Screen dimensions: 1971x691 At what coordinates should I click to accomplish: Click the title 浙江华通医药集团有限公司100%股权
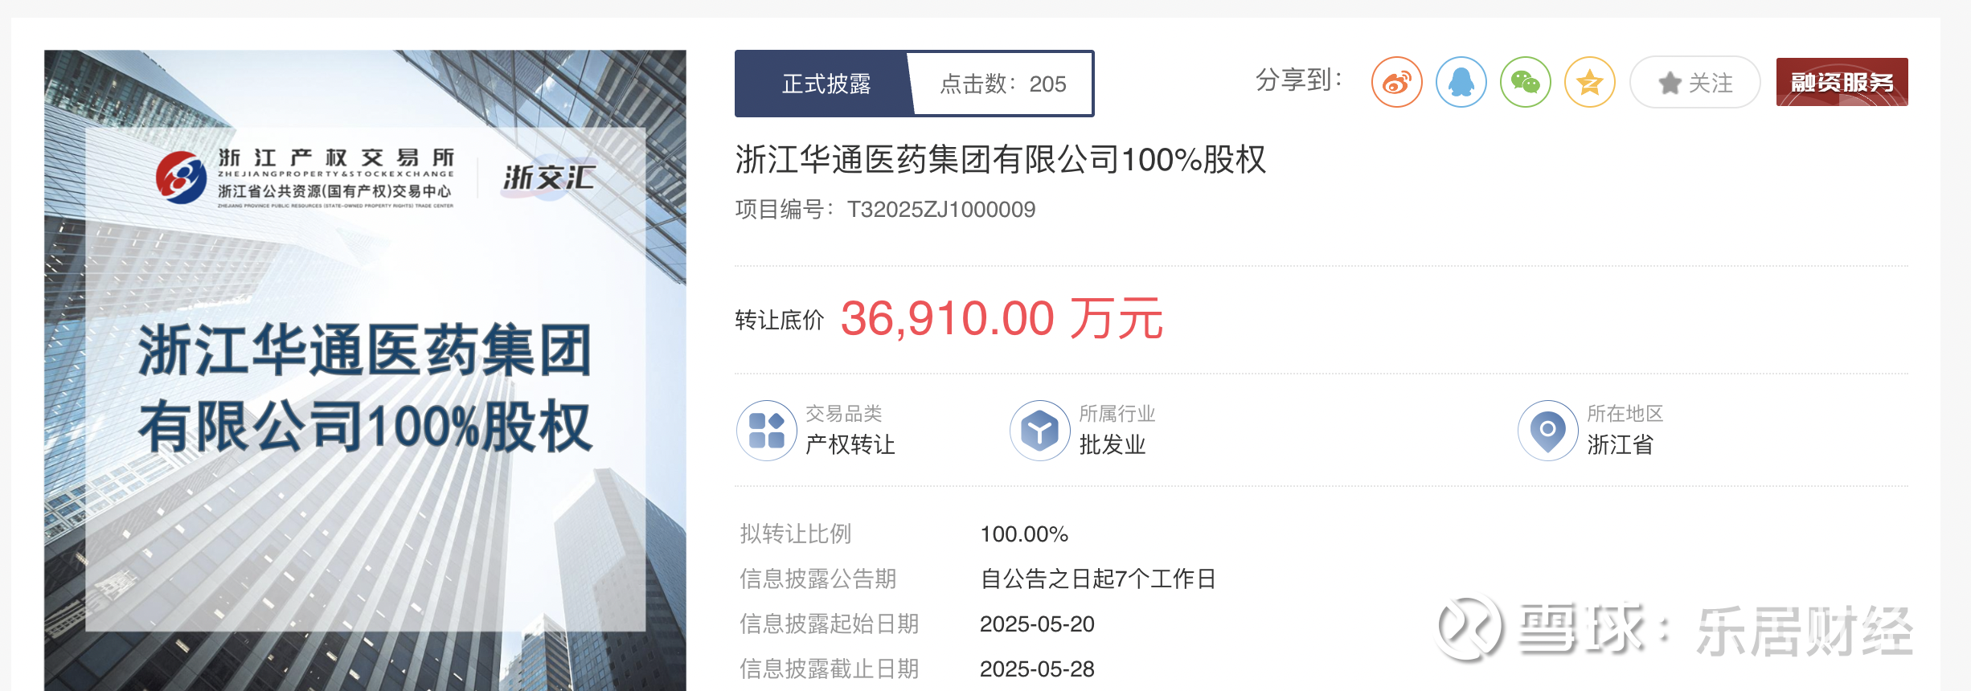pyautogui.click(x=1001, y=159)
